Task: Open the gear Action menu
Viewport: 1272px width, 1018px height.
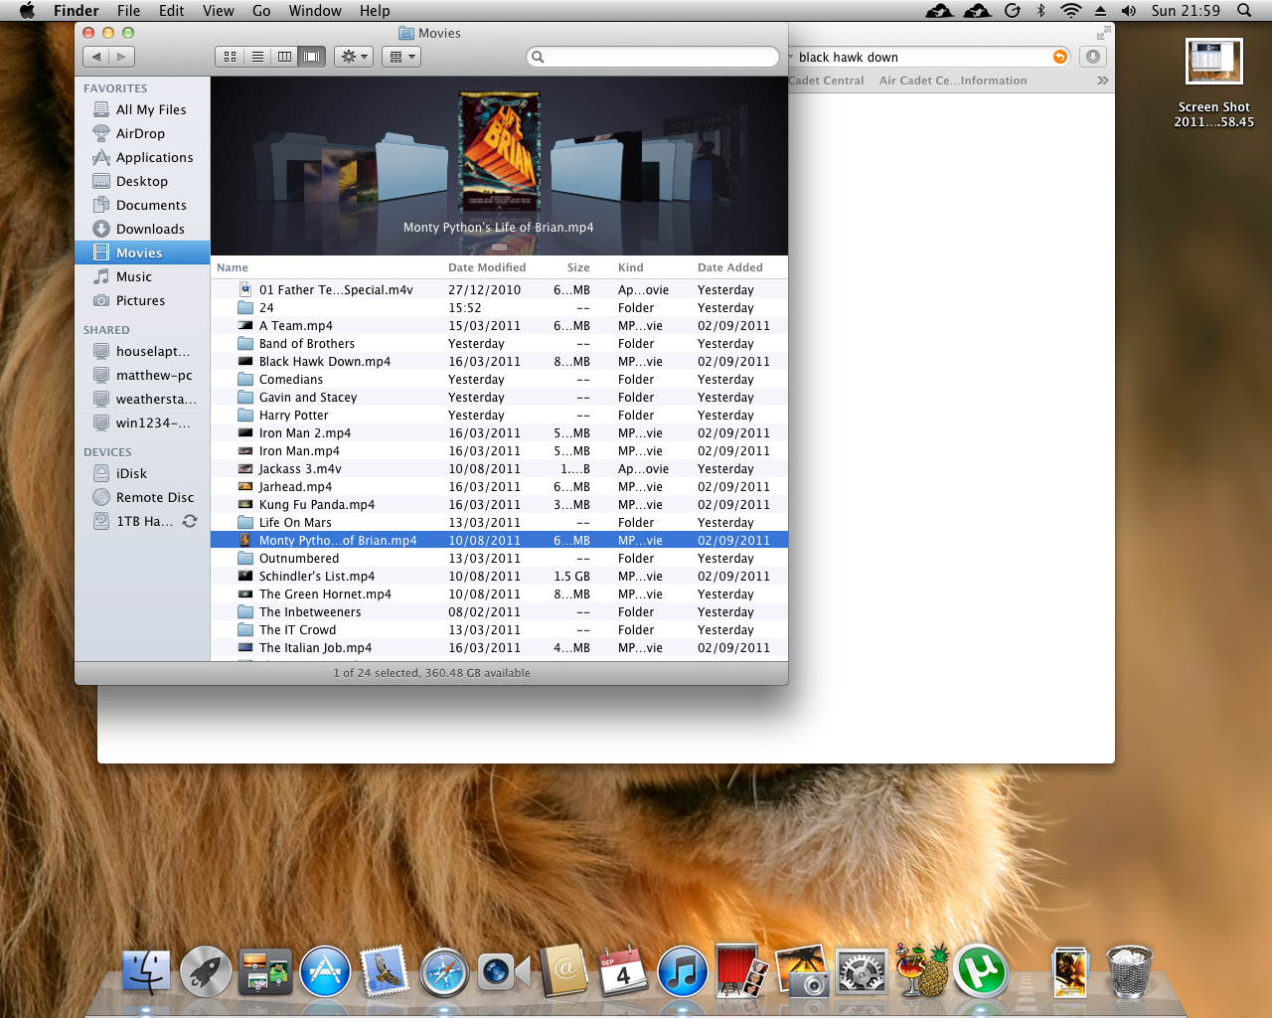Action: point(354,57)
